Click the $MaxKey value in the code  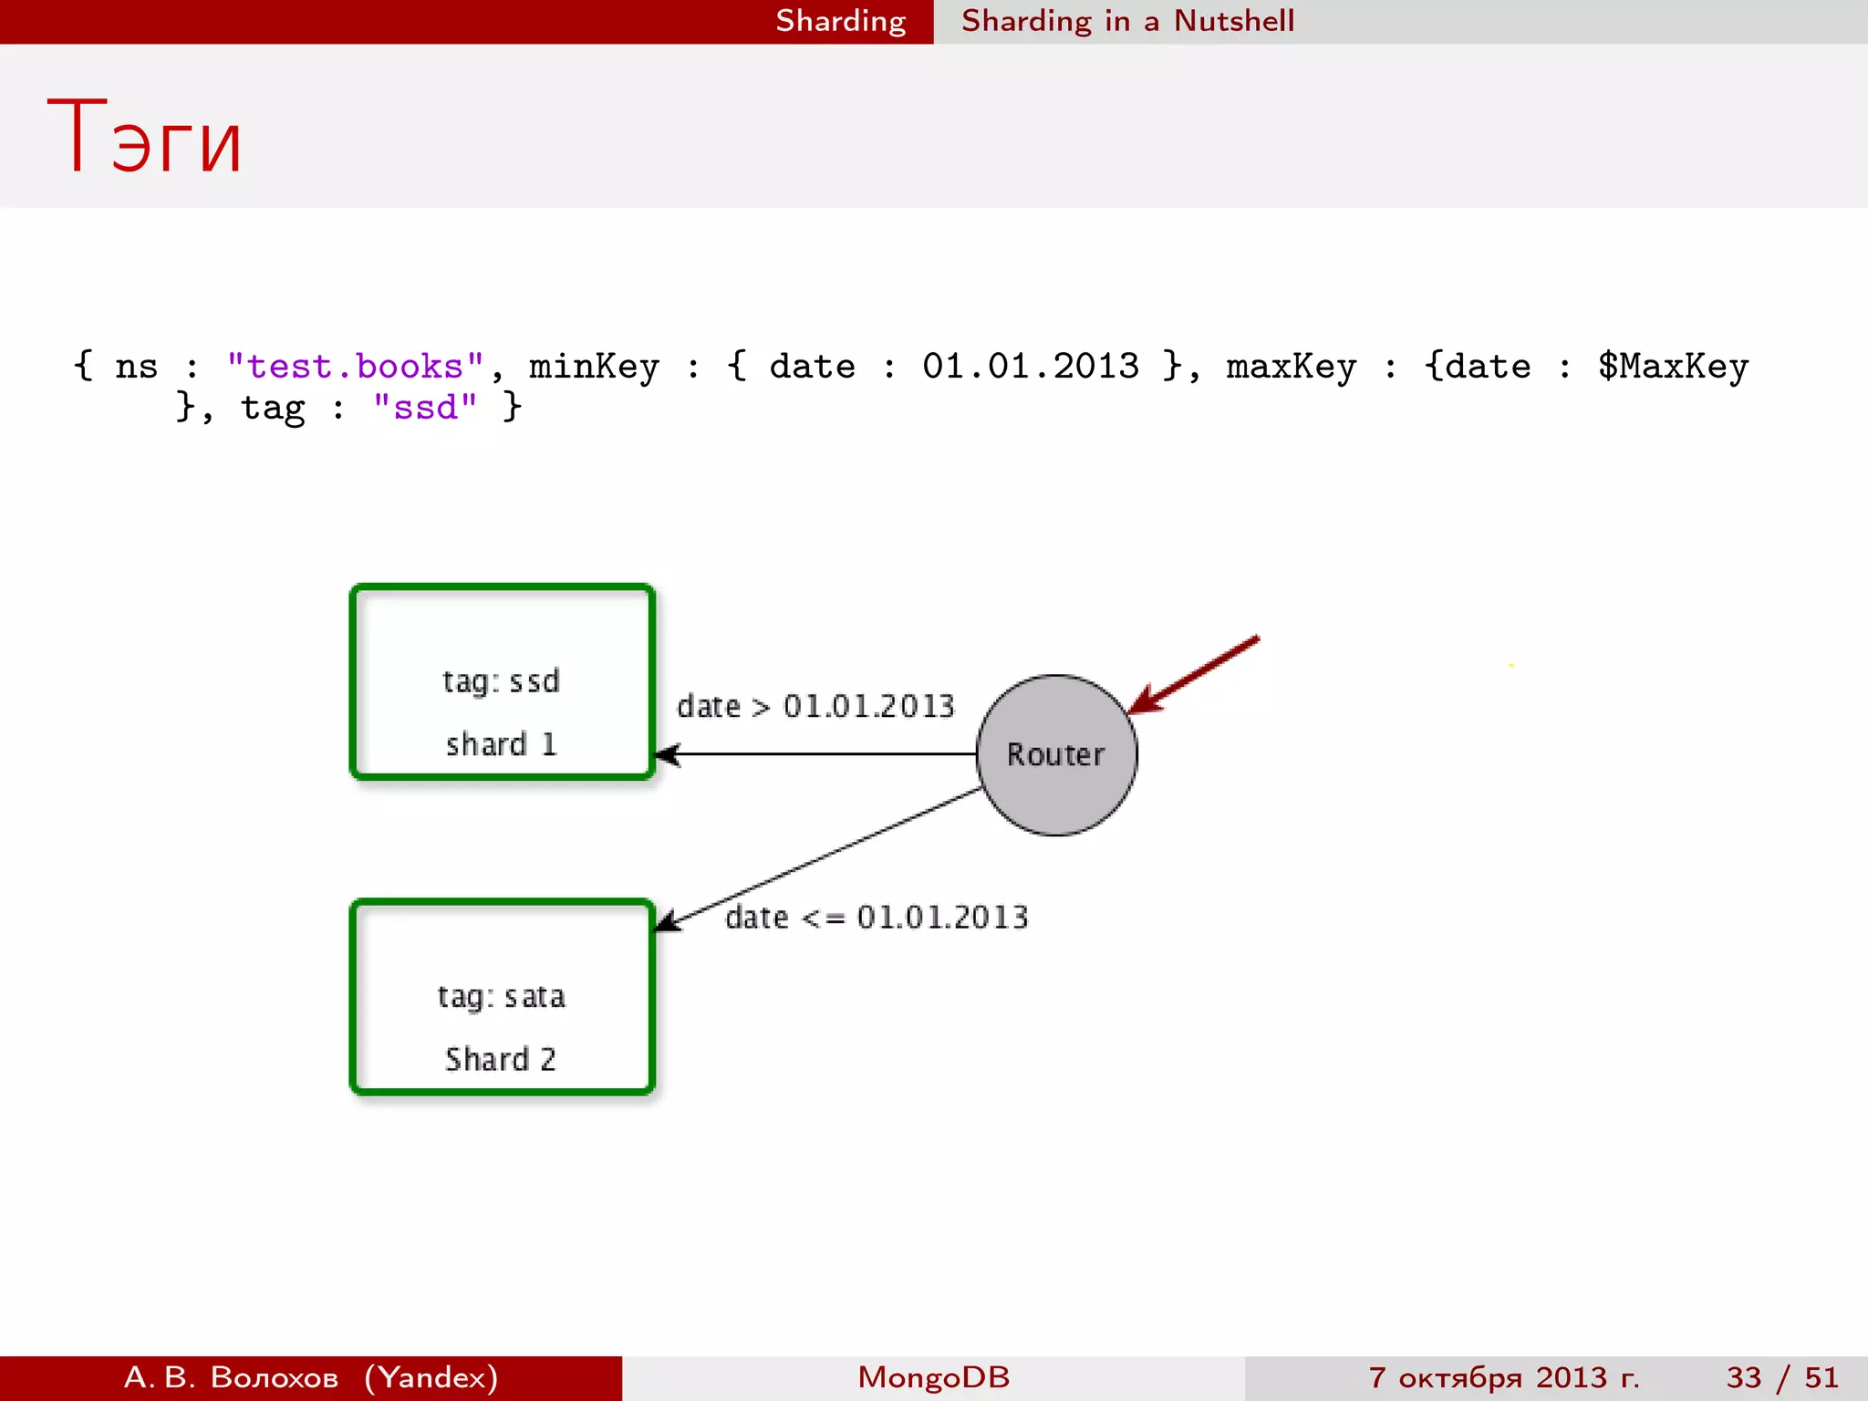(1673, 367)
